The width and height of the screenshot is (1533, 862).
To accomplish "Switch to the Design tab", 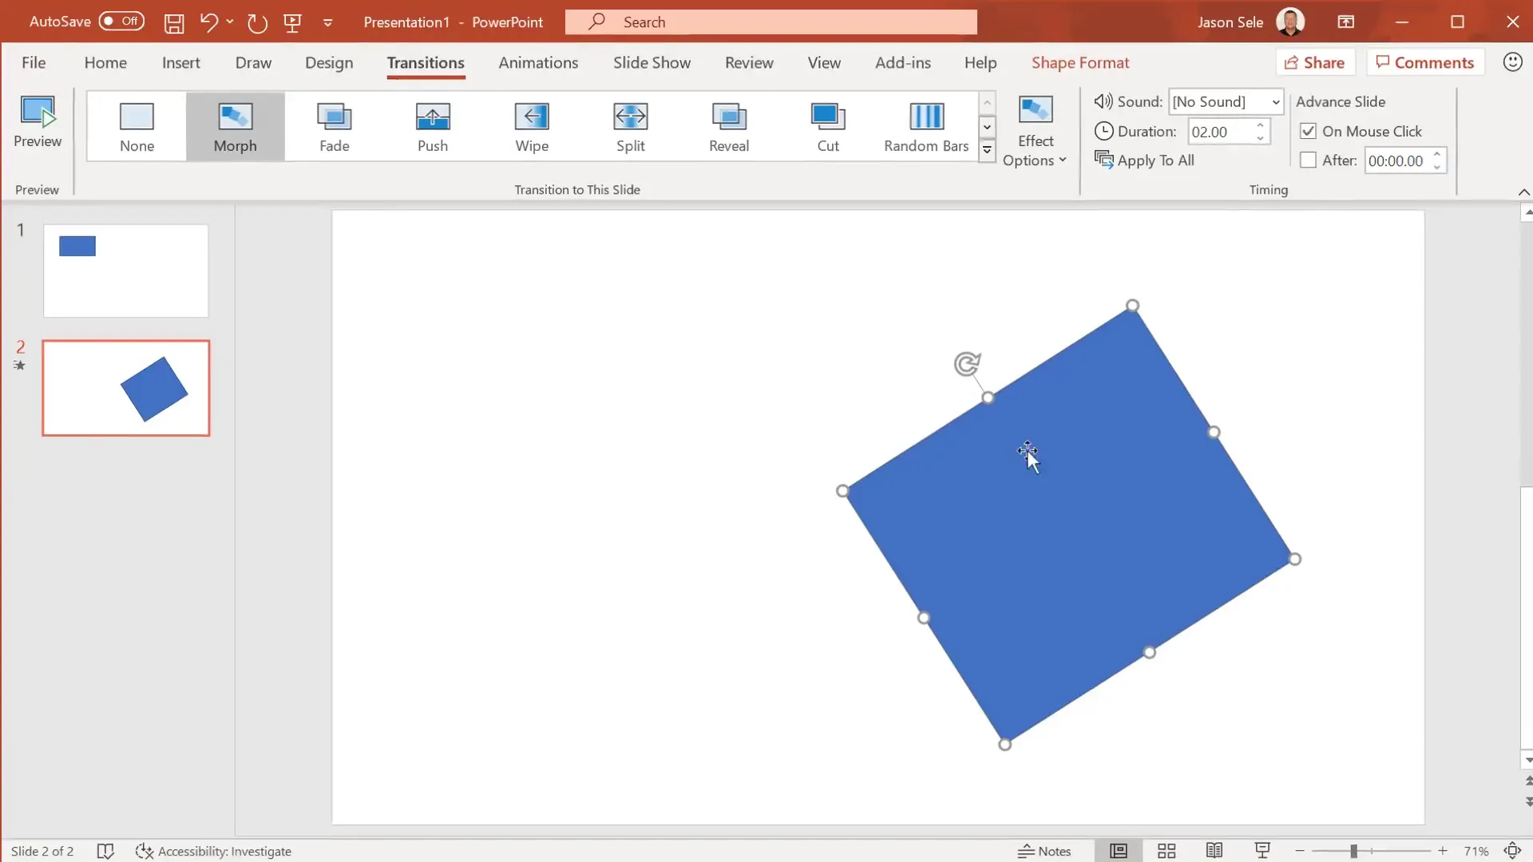I will (x=328, y=62).
